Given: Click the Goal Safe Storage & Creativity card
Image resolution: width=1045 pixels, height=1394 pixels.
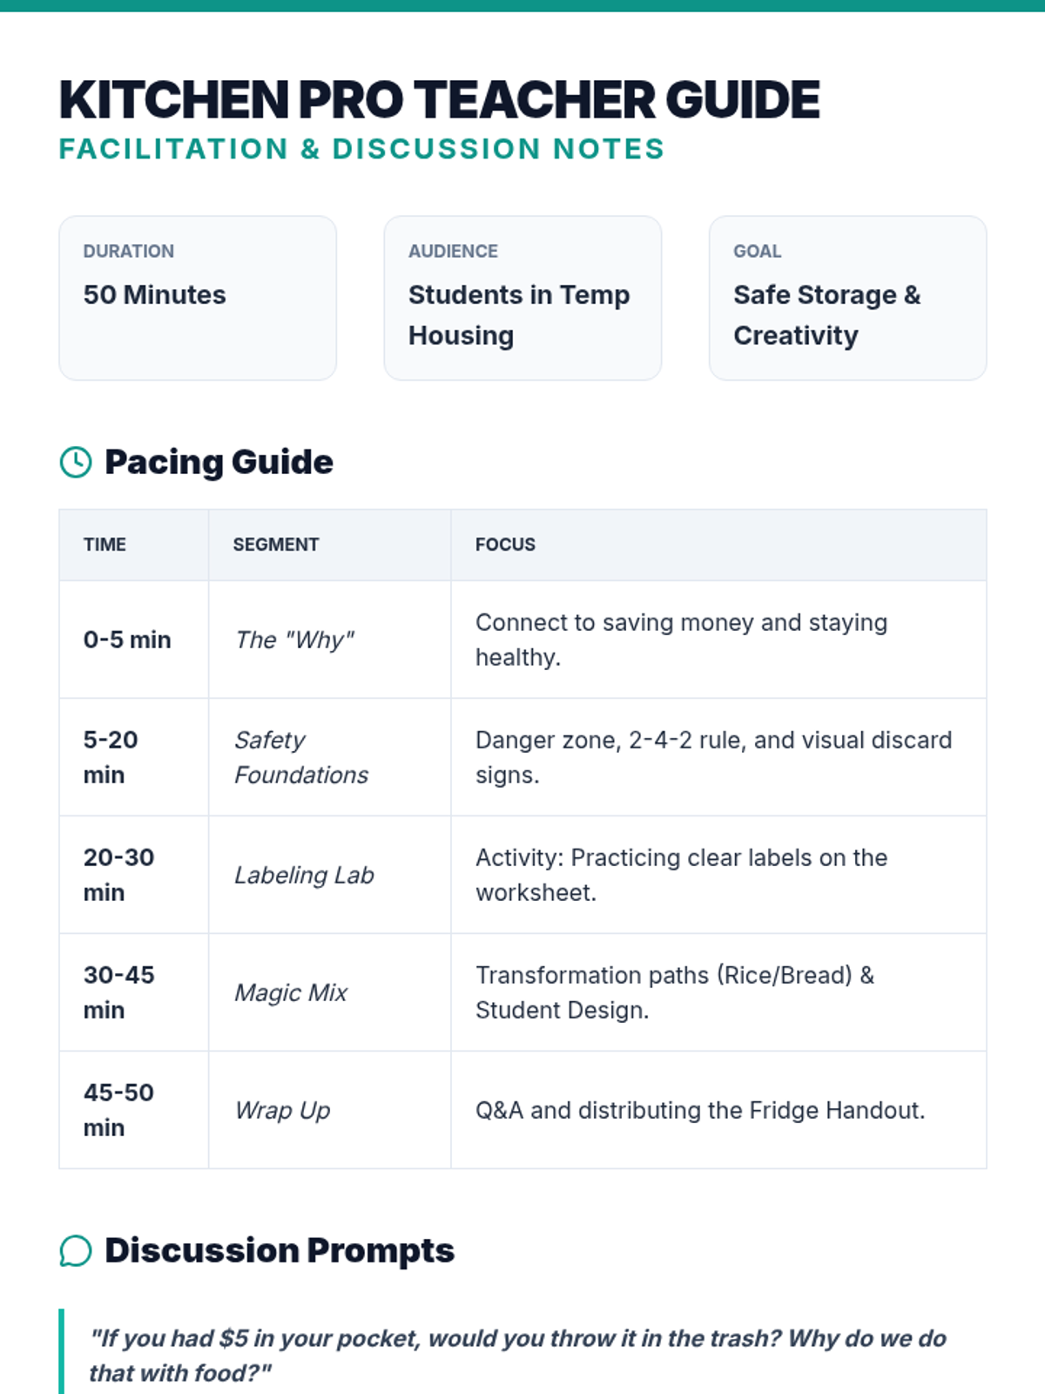Looking at the screenshot, I should click(x=847, y=298).
